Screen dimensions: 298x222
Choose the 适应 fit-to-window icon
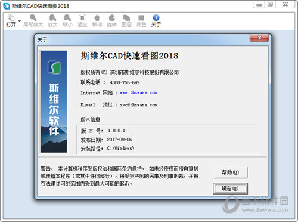tap(82, 21)
